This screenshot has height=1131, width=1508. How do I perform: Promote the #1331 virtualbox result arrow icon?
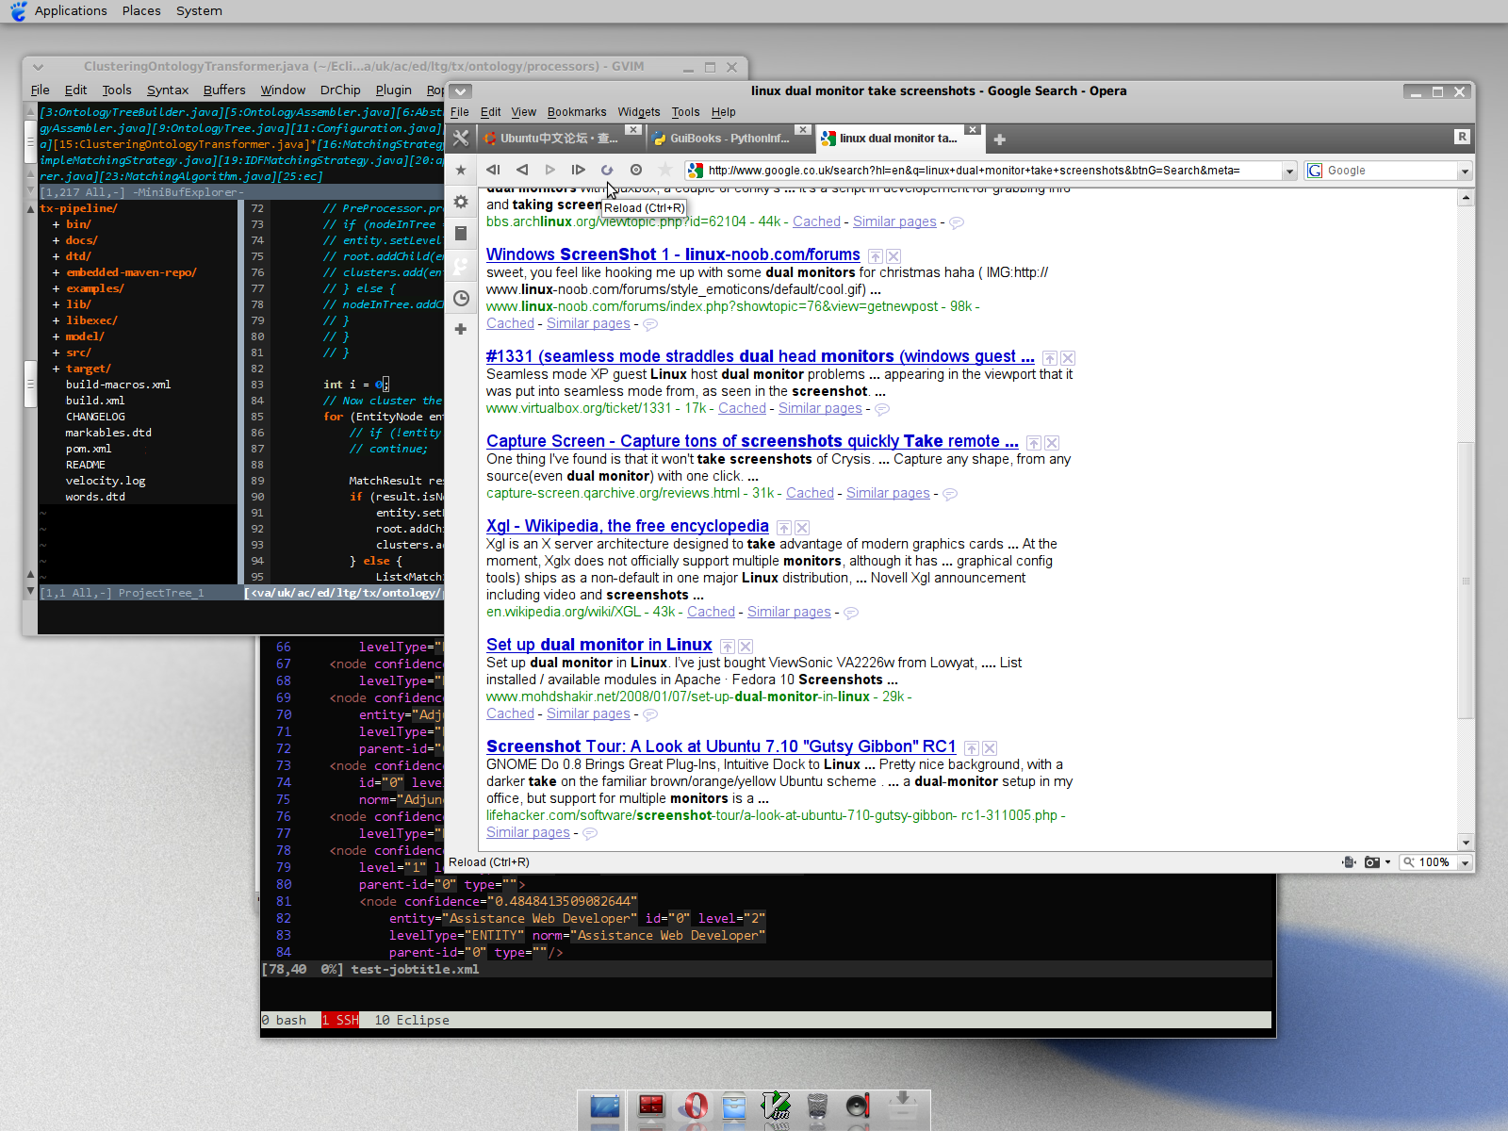[x=1049, y=358]
